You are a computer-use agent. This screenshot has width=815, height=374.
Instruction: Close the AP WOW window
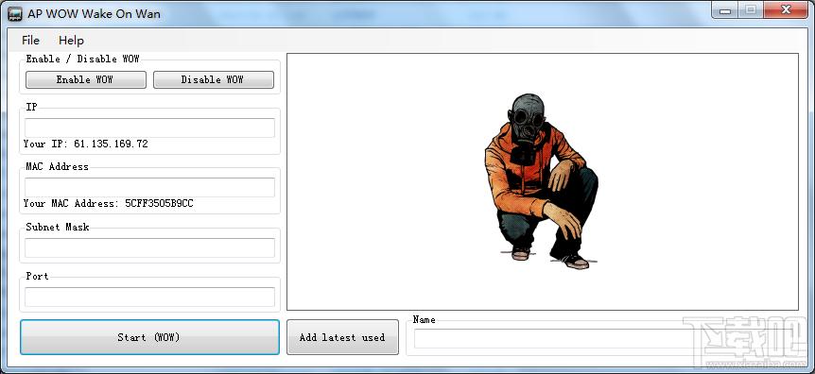[785, 10]
